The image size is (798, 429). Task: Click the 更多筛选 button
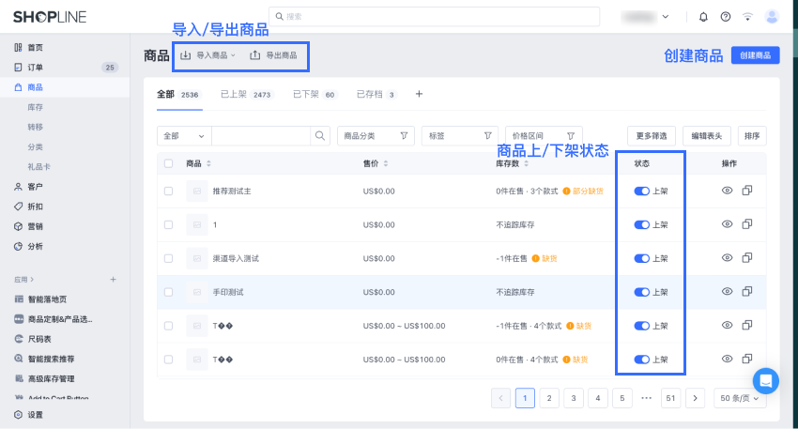651,136
